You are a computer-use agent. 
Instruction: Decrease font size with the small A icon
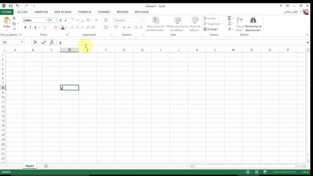tap(66, 20)
